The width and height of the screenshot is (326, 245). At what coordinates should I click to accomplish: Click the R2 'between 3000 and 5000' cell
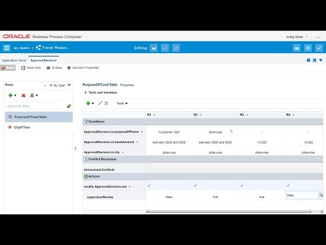215,142
